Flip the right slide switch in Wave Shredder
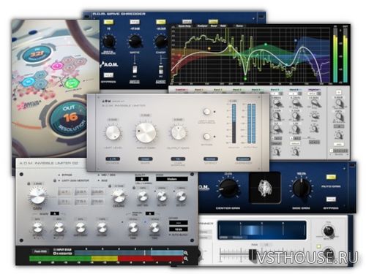The height and width of the screenshot is (274, 366). (161, 69)
